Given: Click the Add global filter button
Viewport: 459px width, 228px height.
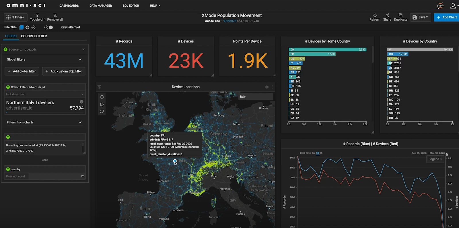Looking at the screenshot, I should click(22, 71).
